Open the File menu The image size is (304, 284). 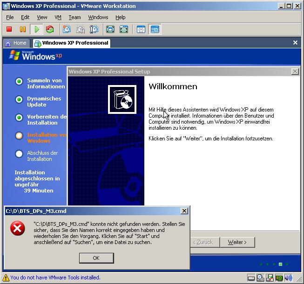(10, 17)
